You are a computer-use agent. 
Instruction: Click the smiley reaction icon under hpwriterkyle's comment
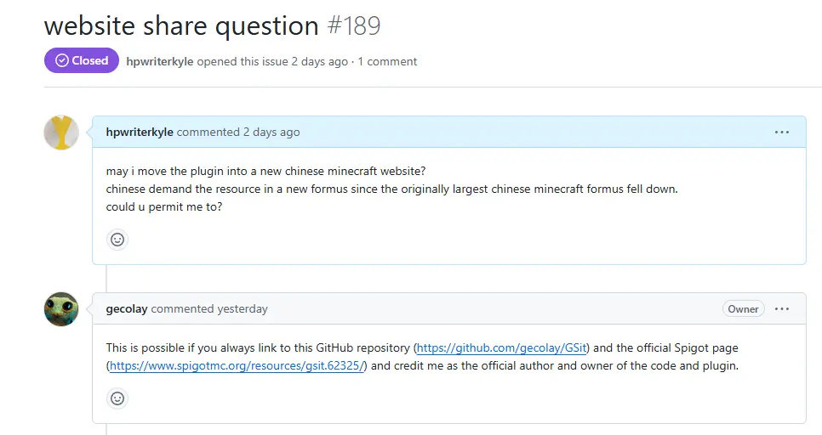point(117,240)
